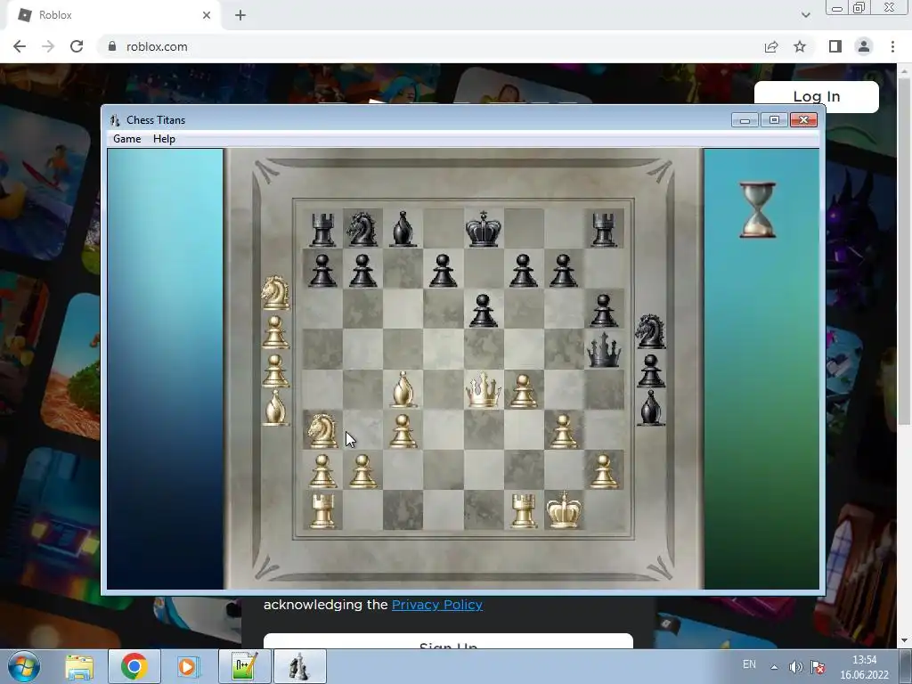This screenshot has width=912, height=684.
Task: Share this page from the address bar
Action: [771, 46]
